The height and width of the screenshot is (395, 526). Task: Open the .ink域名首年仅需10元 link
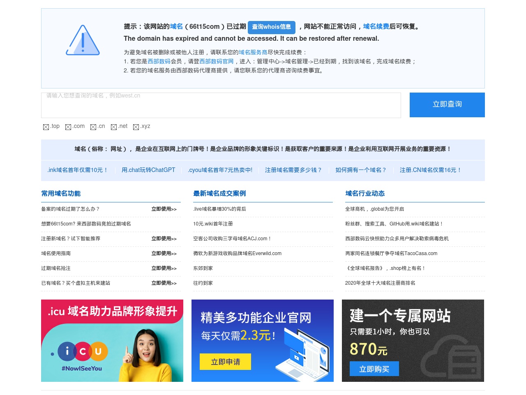pyautogui.click(x=78, y=170)
